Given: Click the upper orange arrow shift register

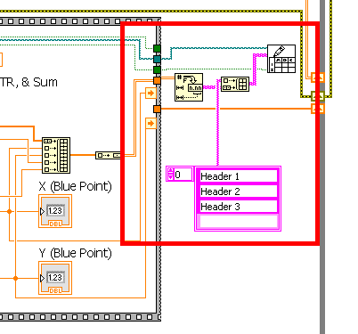Looking at the screenshot, I should tap(151, 93).
